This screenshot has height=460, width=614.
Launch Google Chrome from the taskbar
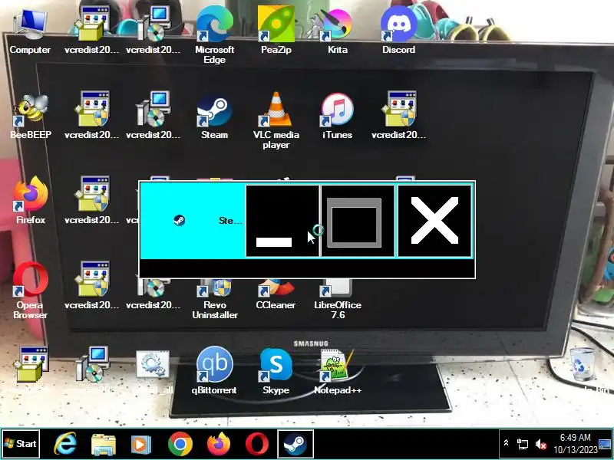[180, 444]
